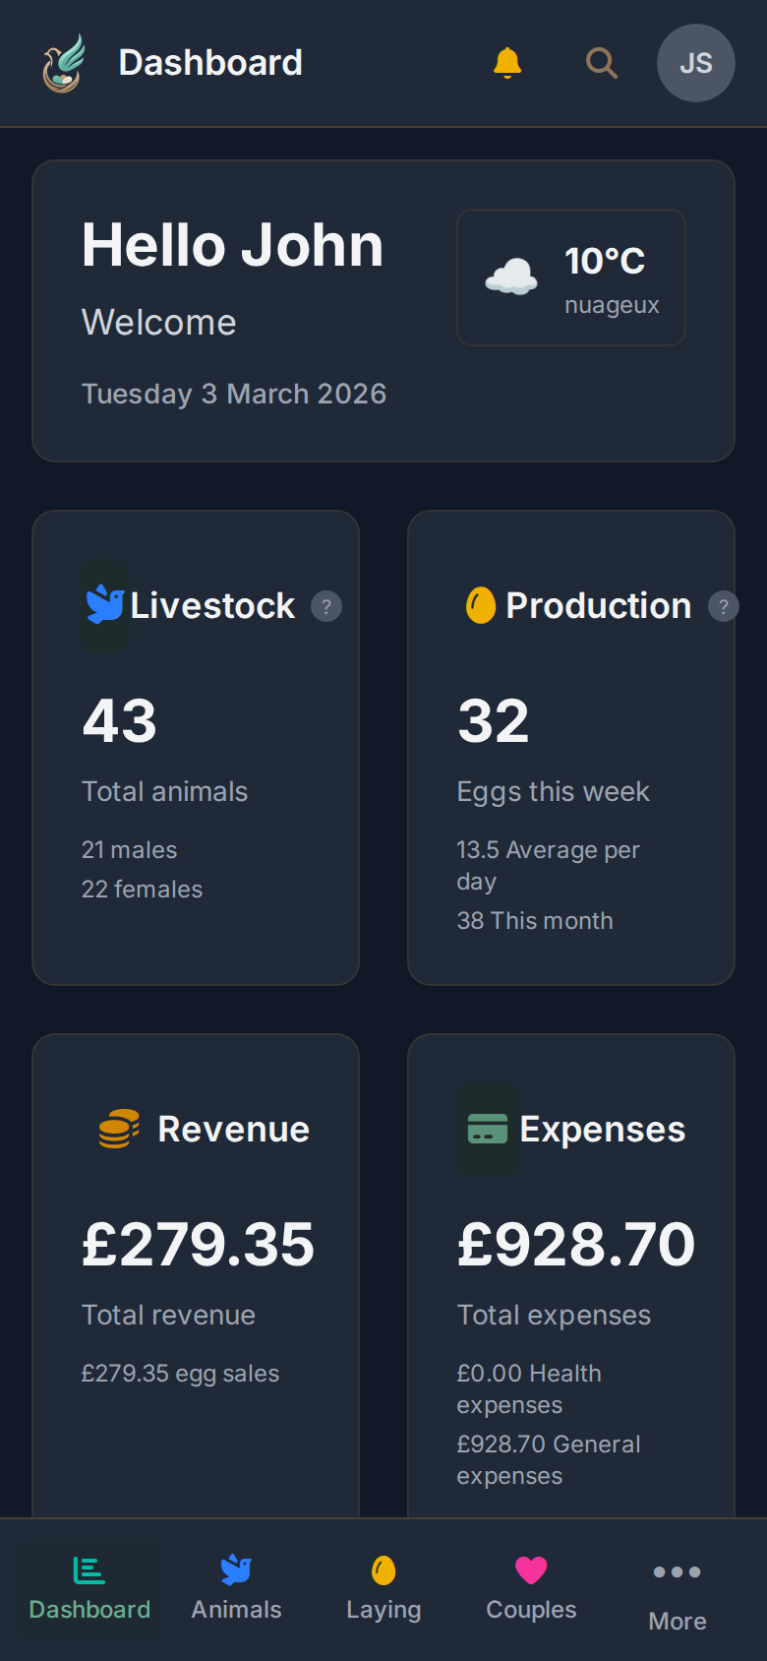Image resolution: width=767 pixels, height=1661 pixels.
Task: Open the search magnifier icon
Action: [602, 63]
